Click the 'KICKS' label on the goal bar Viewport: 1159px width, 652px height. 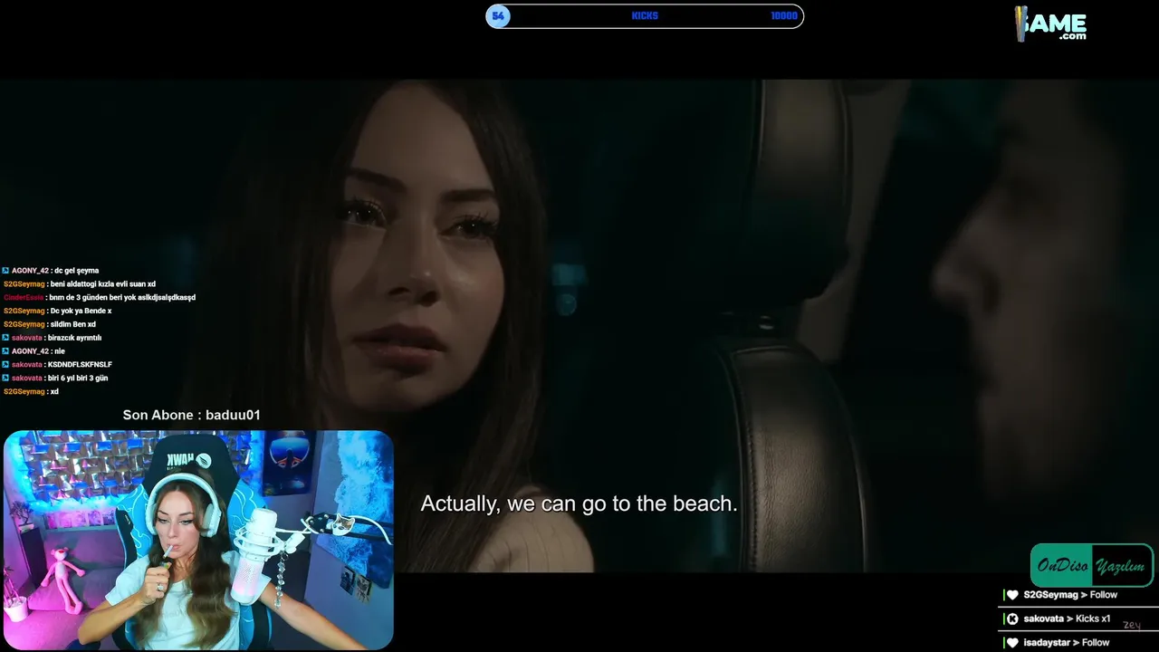(645, 16)
